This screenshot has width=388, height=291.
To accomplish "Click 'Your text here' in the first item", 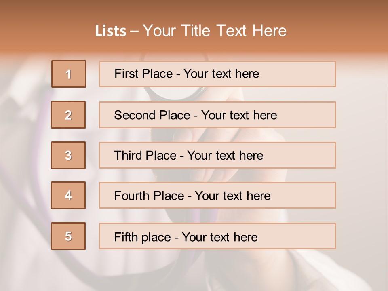I will pos(221,74).
